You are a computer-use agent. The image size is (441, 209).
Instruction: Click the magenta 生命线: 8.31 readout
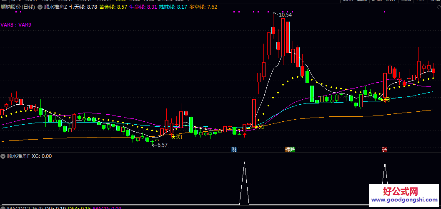[143, 7]
